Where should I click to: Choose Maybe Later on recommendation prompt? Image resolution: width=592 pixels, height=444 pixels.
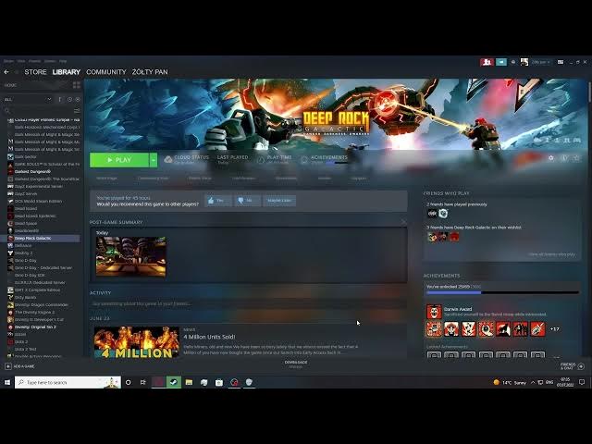tap(279, 201)
